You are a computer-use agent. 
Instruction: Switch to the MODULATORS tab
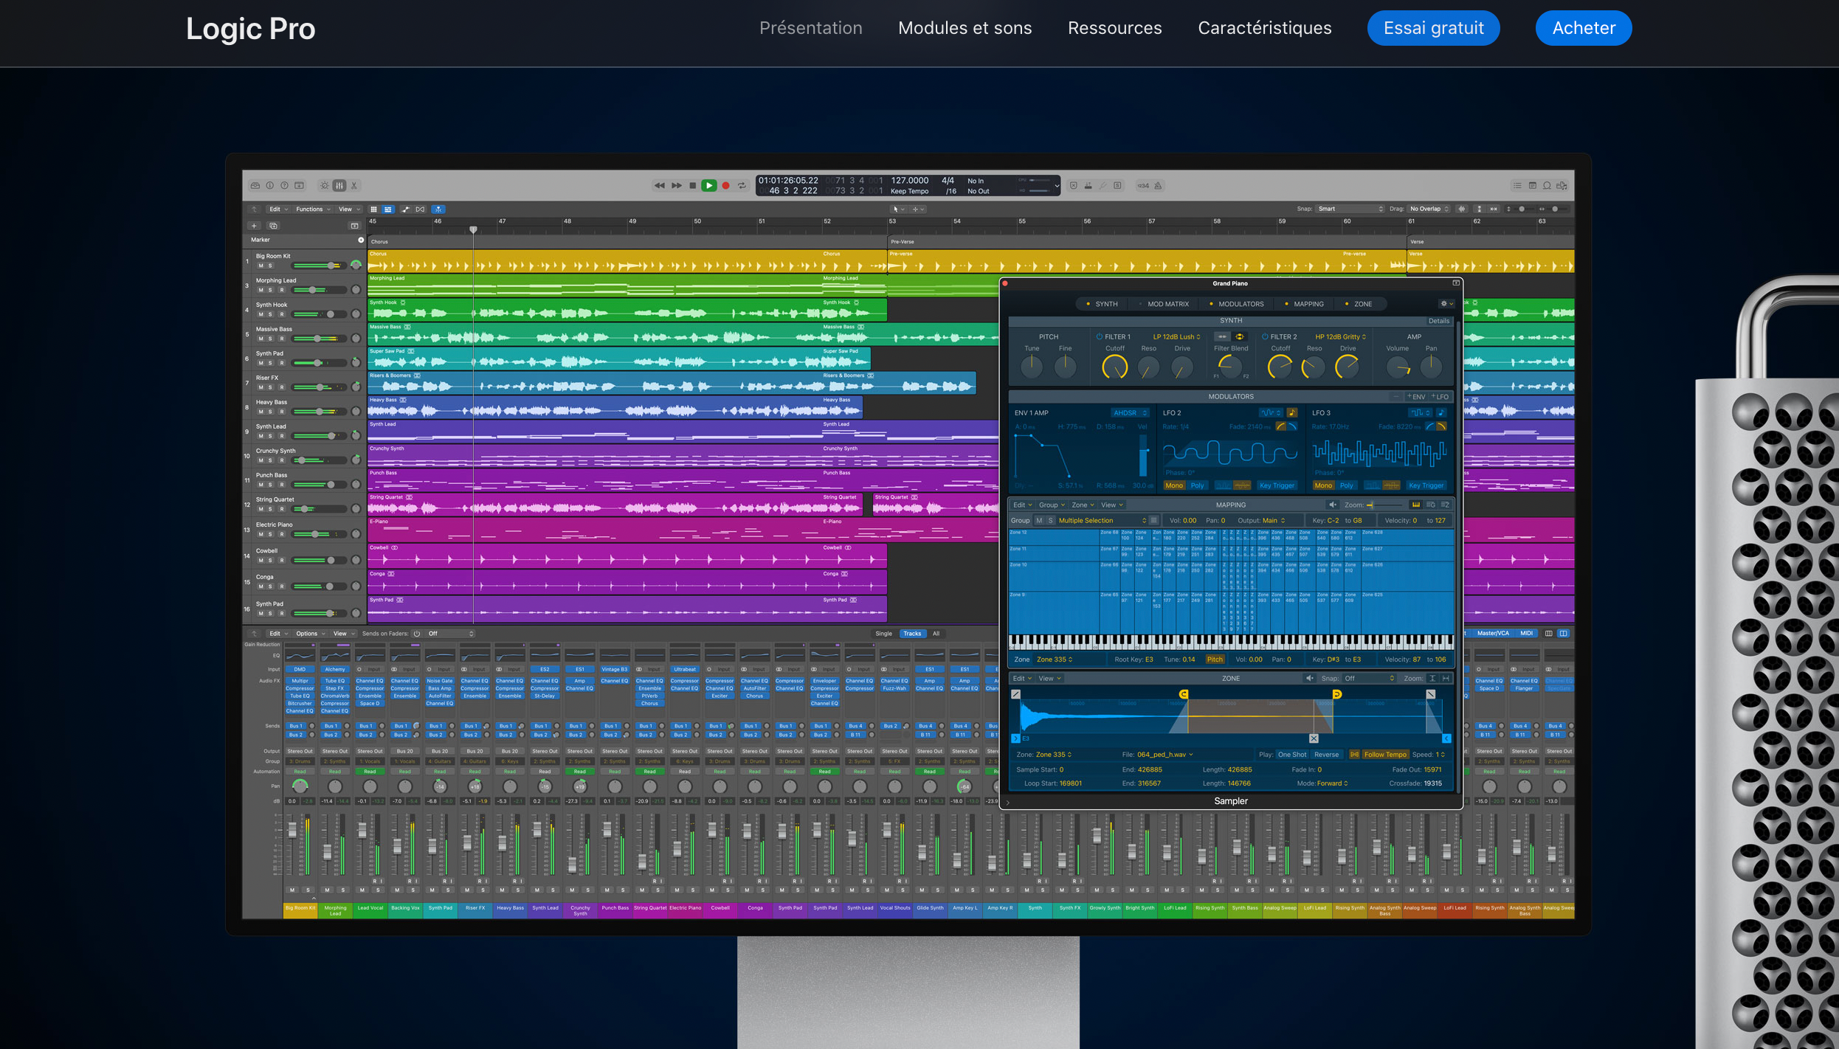1236,304
